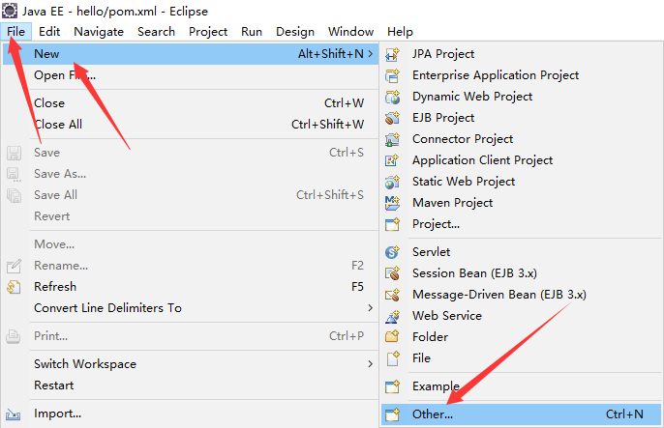The height and width of the screenshot is (428, 664).
Task: Choose Open File... from File menu
Action: point(191,75)
